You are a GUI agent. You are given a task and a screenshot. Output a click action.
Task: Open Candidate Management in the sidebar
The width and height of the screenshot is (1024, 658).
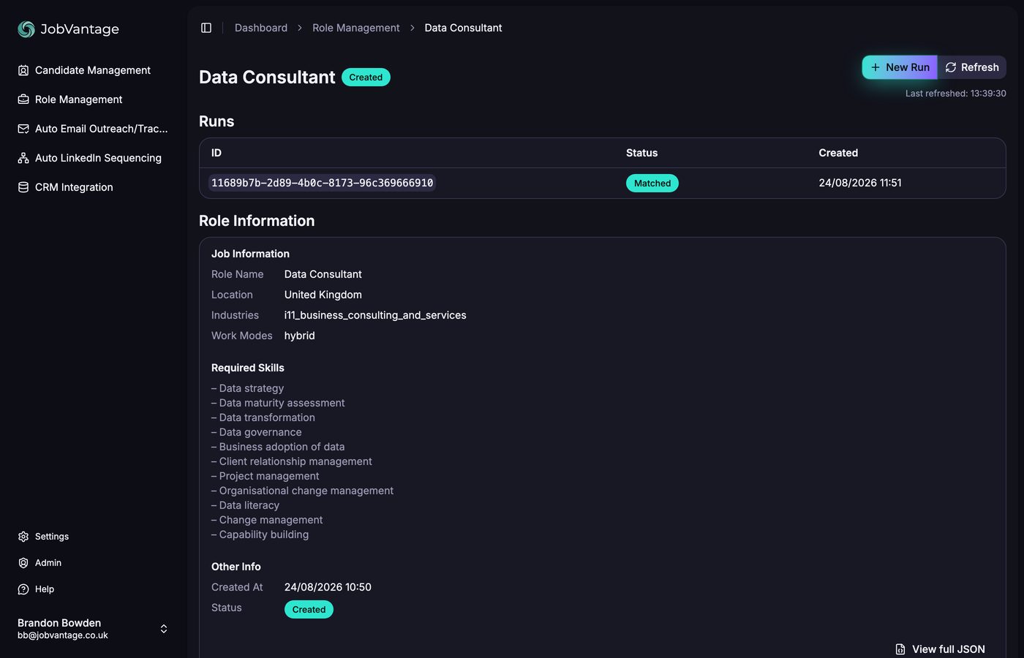pyautogui.click(x=94, y=70)
